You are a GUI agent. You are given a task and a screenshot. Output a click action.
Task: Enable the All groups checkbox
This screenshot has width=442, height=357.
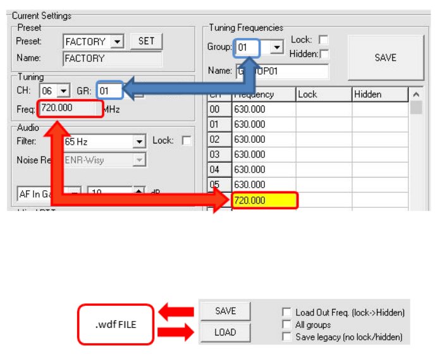[286, 324]
